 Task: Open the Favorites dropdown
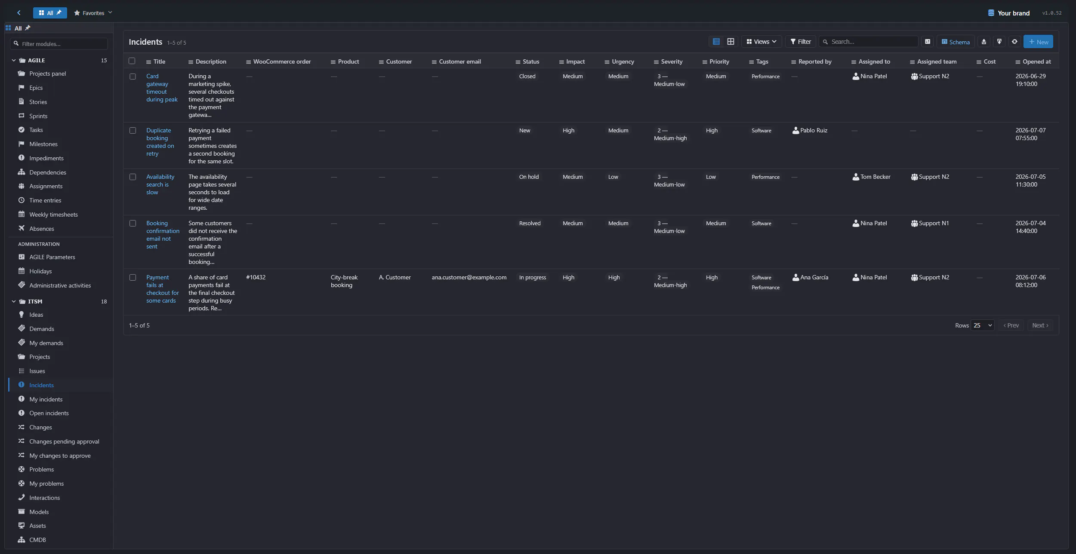[93, 13]
